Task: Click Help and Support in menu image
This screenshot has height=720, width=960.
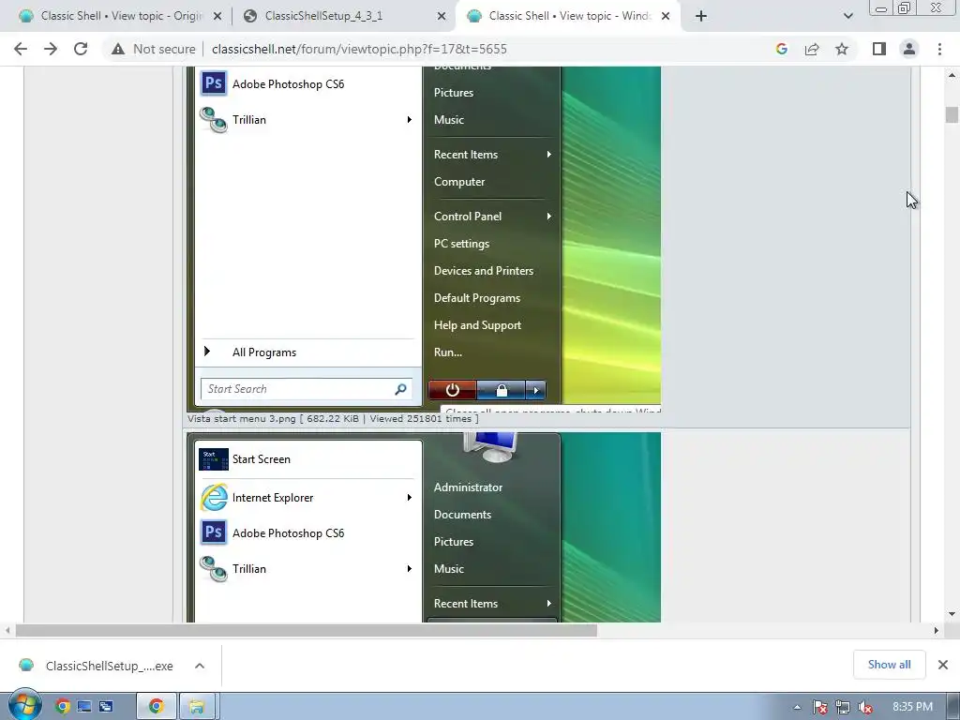Action: 477,325
